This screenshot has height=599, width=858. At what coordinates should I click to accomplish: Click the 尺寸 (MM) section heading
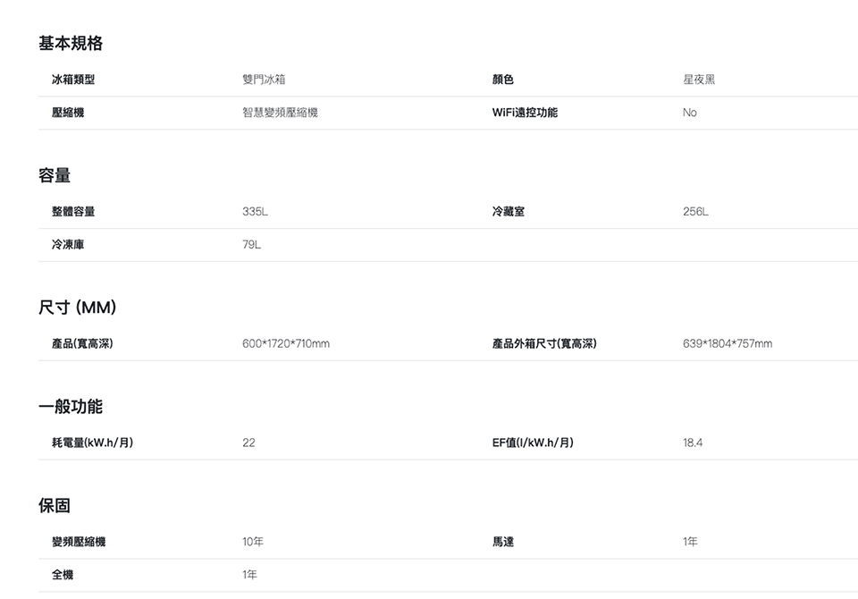coord(77,308)
